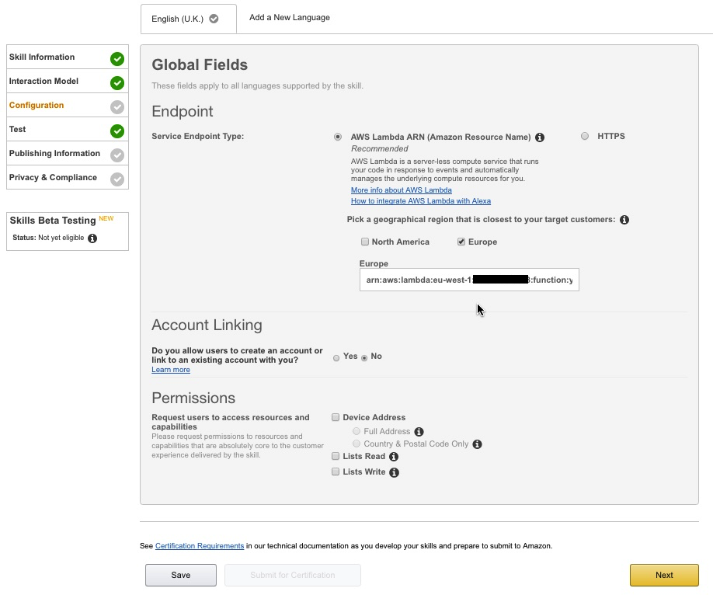Switch to the English (U.K.) tab
This screenshot has height=595, width=713.
point(188,19)
